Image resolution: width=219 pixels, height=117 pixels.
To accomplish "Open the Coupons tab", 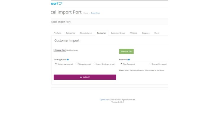I will click(x=146, y=33).
